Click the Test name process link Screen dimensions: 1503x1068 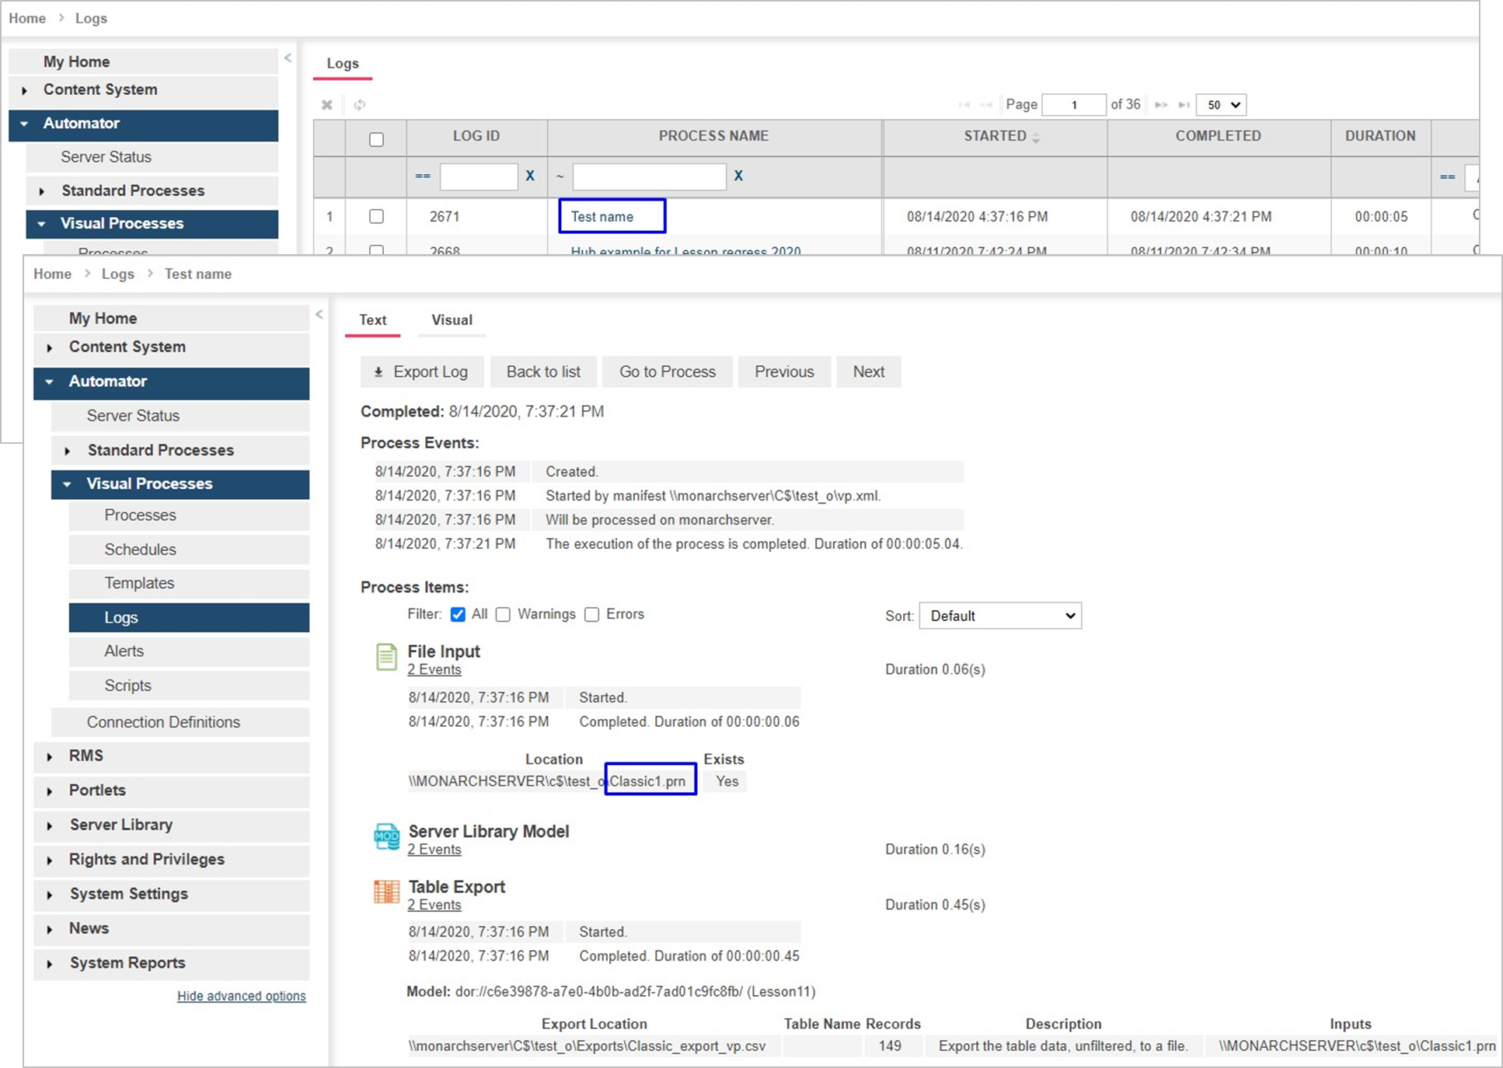[602, 217]
